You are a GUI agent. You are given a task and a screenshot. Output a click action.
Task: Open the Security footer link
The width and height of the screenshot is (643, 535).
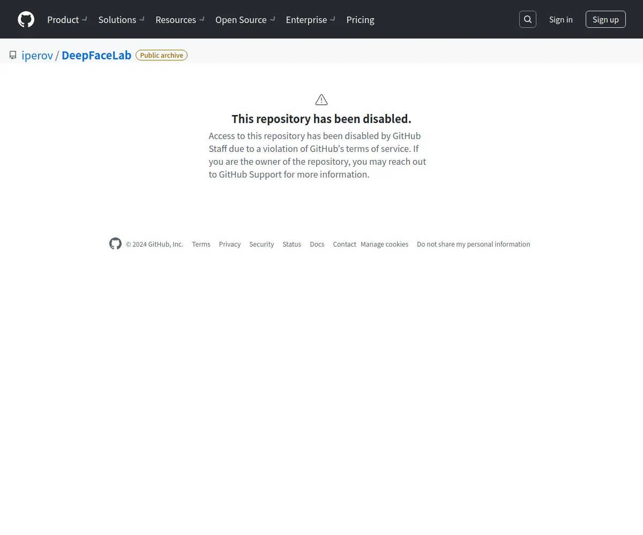[x=261, y=244]
